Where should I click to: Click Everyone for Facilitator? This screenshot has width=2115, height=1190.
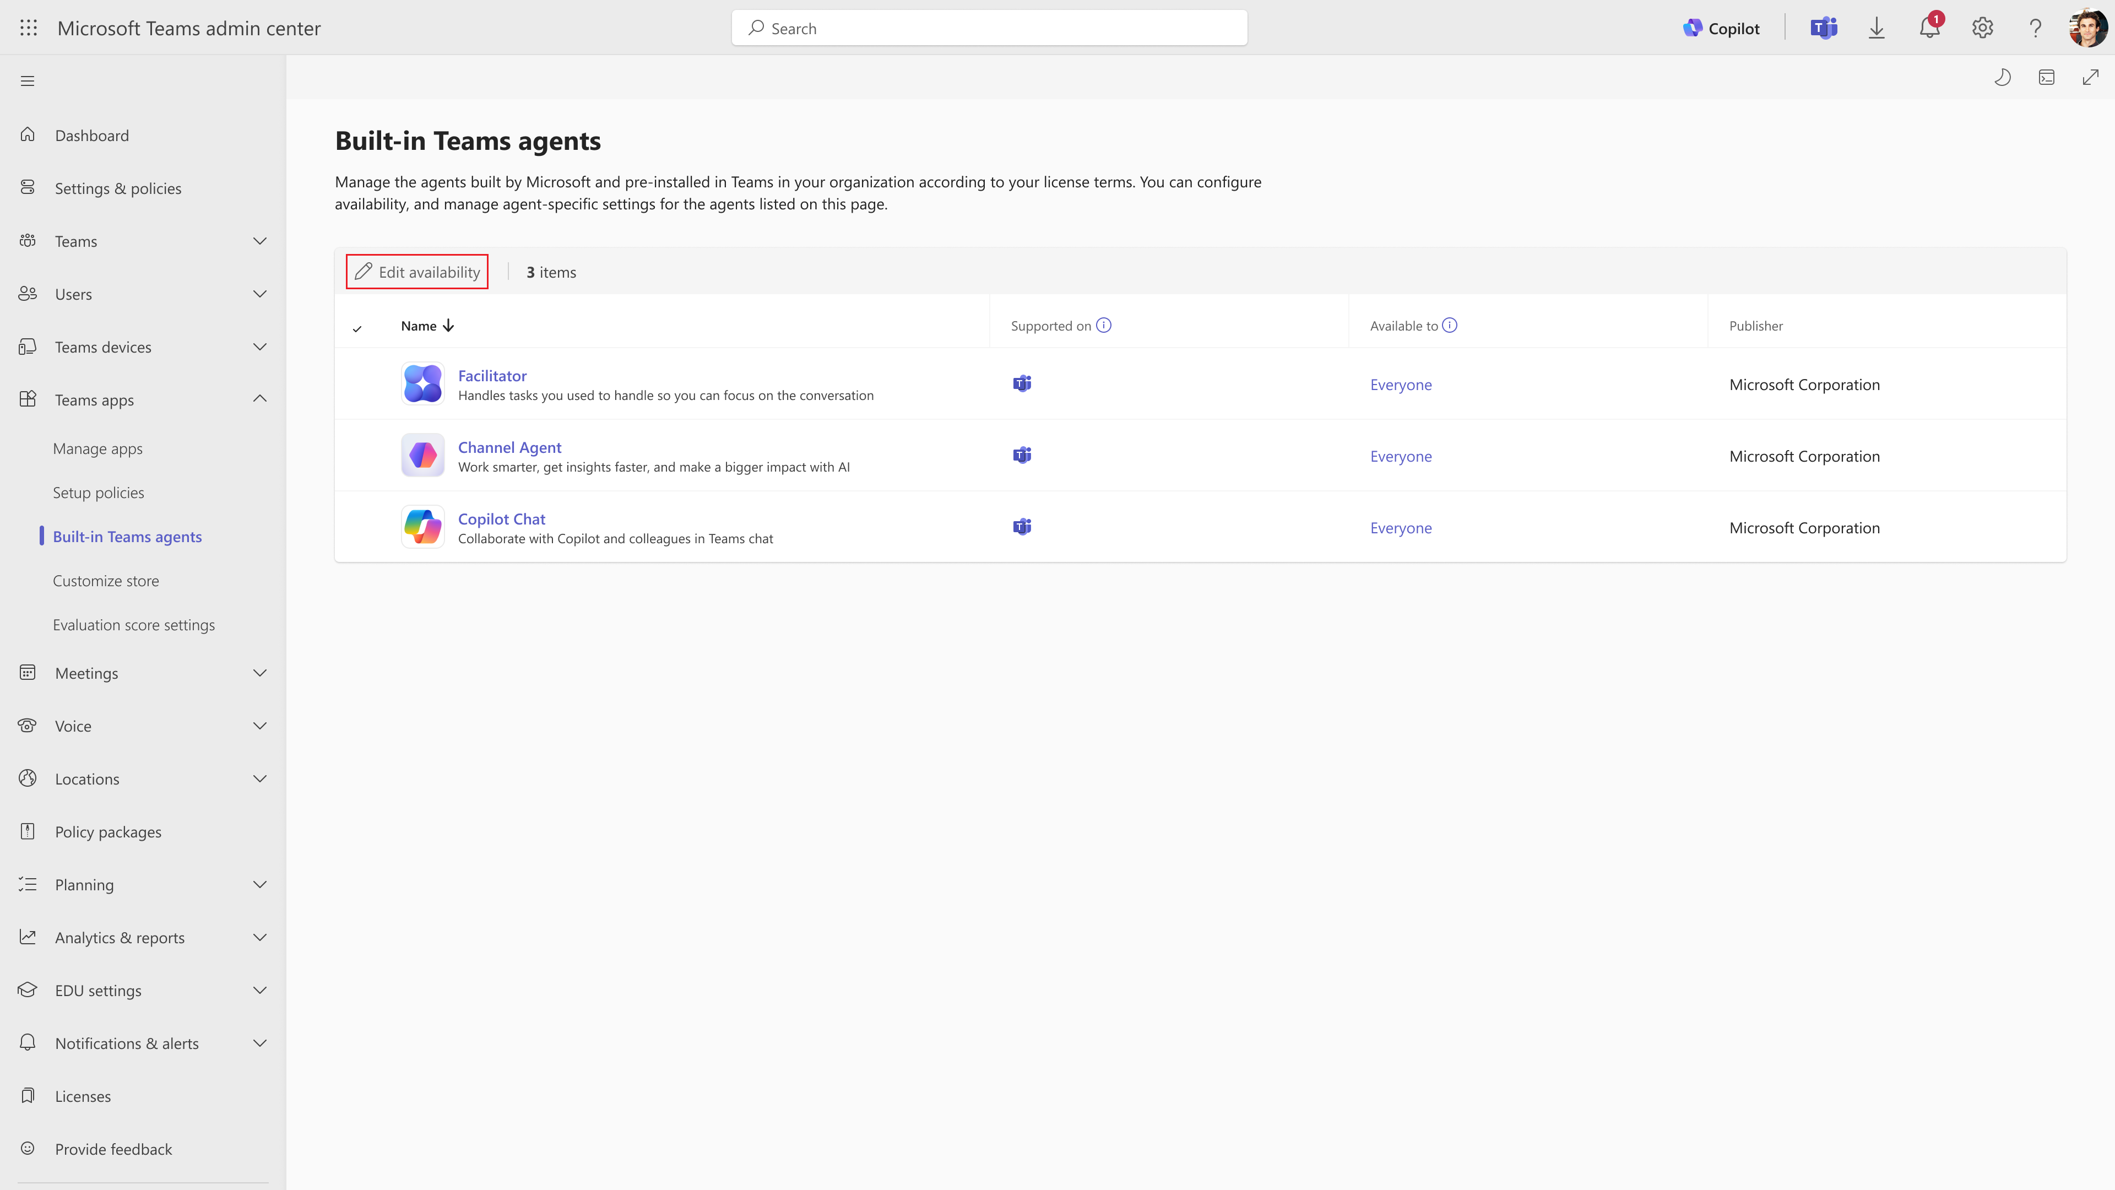point(1401,385)
